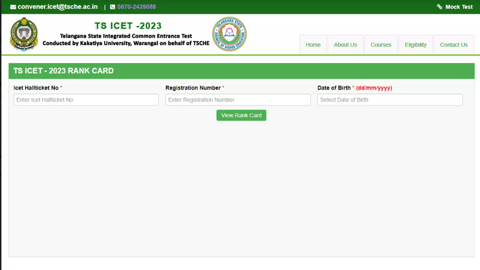
Task: Click the phone icon in top bar
Action: click(112, 7)
